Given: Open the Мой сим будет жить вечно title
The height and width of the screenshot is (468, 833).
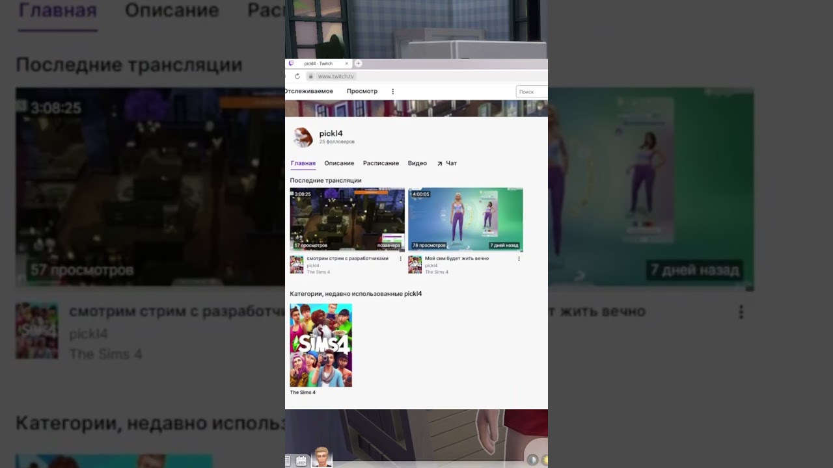Looking at the screenshot, I should [x=457, y=259].
